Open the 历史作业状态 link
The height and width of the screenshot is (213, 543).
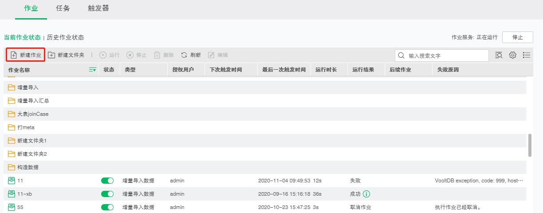pyautogui.click(x=65, y=37)
